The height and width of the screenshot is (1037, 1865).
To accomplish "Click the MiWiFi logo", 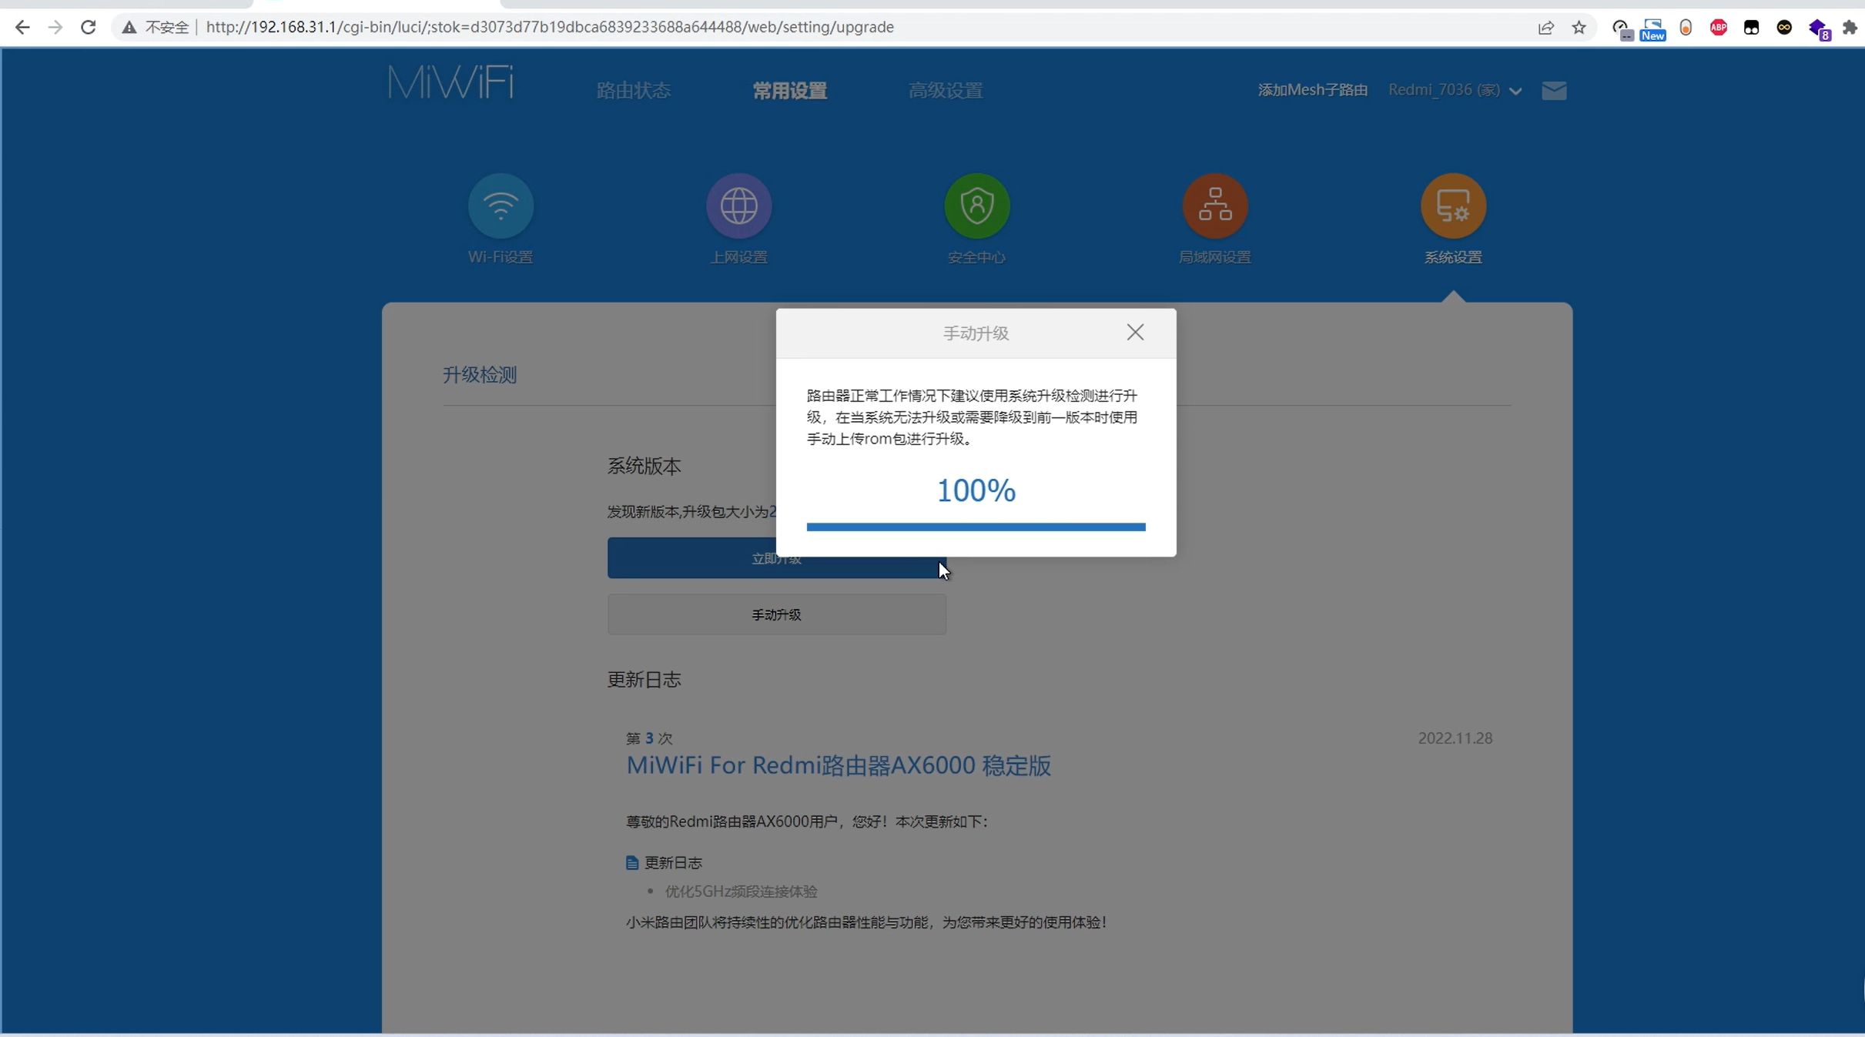I will coord(450,82).
